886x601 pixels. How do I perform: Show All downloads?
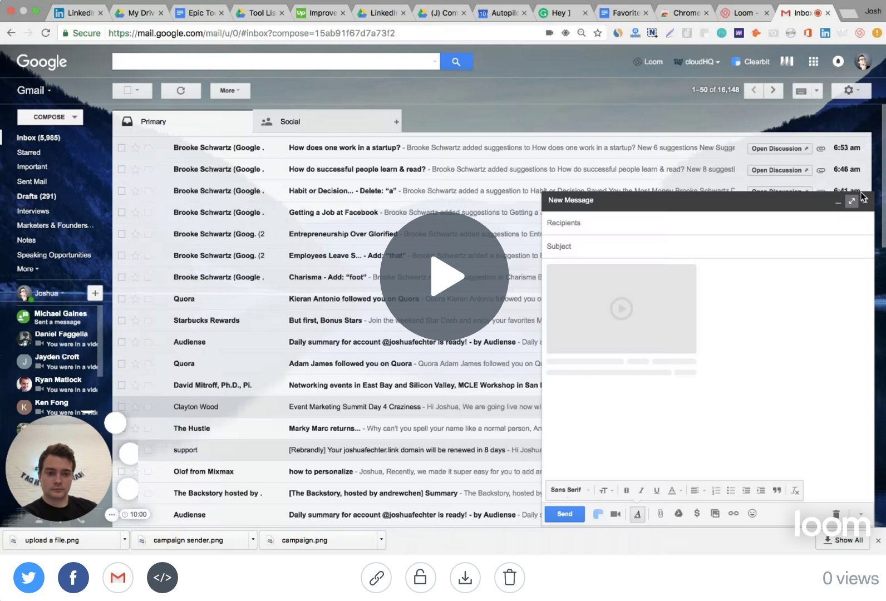click(x=843, y=540)
